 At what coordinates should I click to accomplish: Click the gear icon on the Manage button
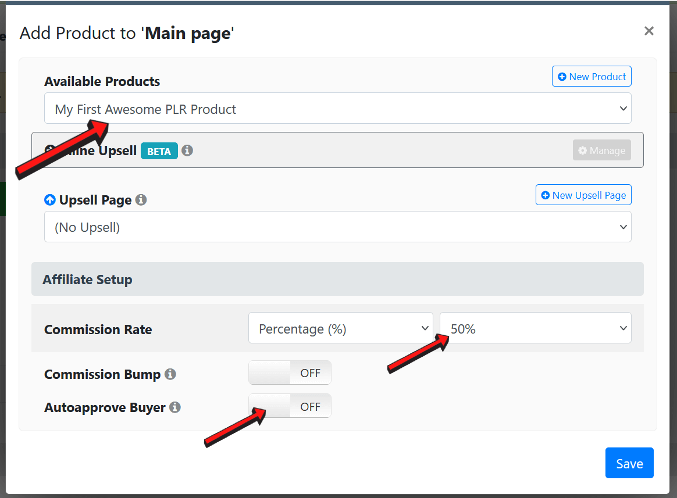click(582, 151)
